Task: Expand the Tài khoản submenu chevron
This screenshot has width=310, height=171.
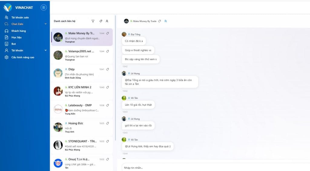Action: 46,50
